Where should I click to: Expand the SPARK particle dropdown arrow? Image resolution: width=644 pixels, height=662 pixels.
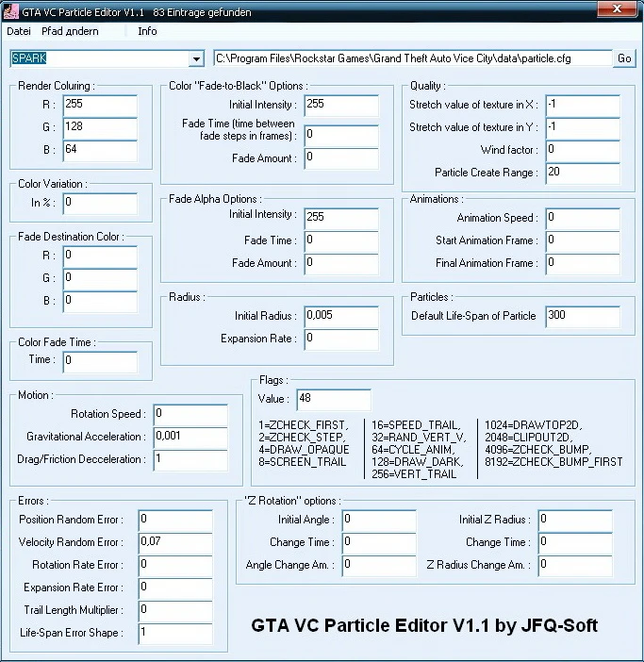[196, 59]
